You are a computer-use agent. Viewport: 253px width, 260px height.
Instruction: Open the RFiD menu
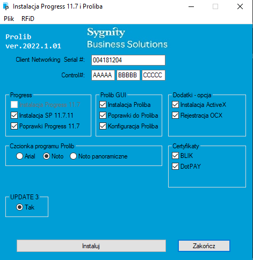point(28,19)
